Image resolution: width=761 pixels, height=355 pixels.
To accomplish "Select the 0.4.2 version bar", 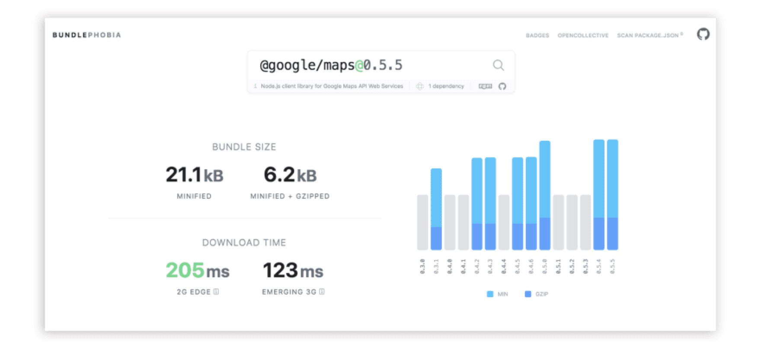I will [477, 204].
